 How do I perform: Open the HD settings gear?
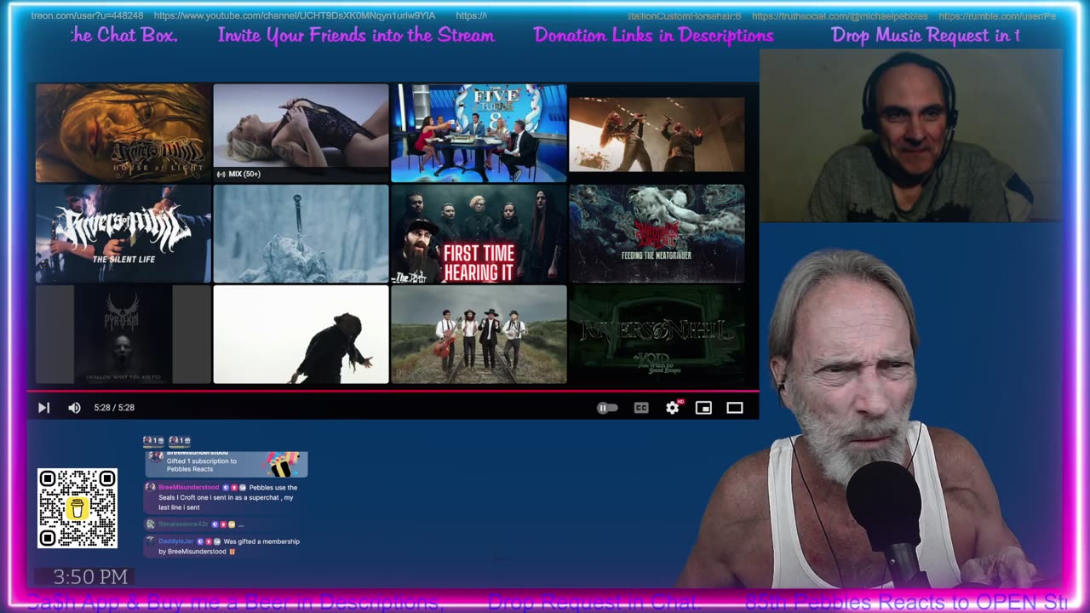[x=673, y=407]
